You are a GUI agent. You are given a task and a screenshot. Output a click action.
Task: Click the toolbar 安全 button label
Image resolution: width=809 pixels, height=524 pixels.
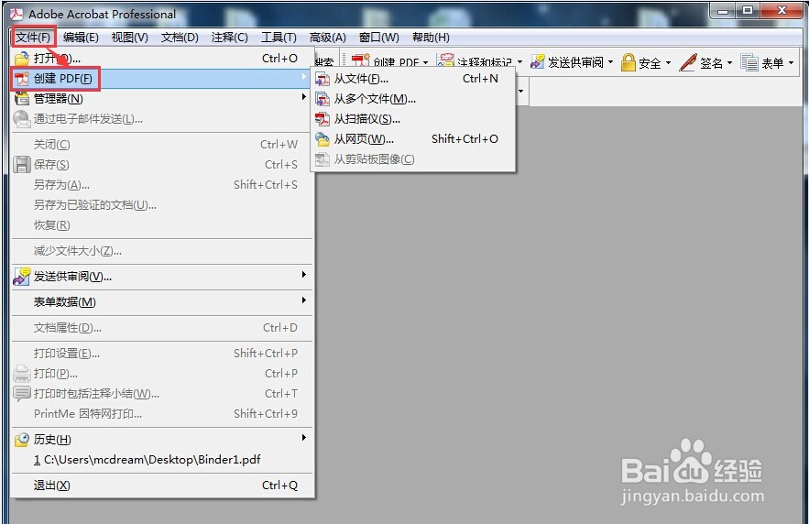[x=650, y=63]
